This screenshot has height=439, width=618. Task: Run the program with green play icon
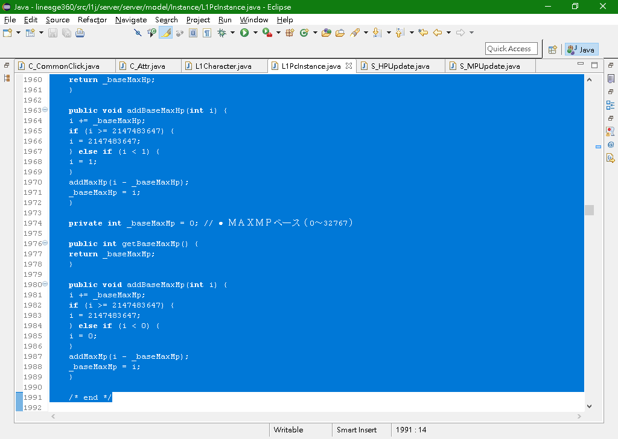(244, 33)
